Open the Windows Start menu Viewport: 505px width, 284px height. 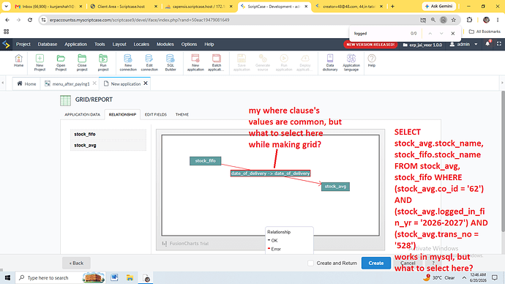pos(7,277)
